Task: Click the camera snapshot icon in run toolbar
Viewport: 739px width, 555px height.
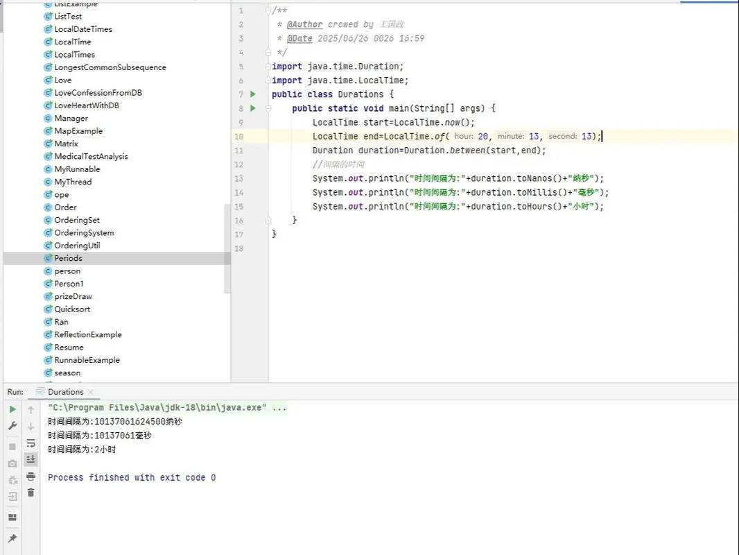Action: pyautogui.click(x=12, y=463)
